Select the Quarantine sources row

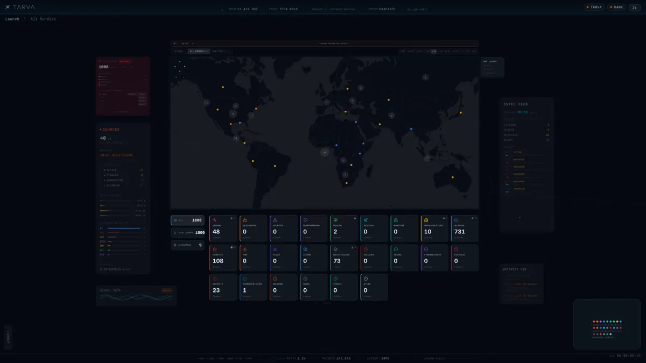pyautogui.click(x=123, y=180)
